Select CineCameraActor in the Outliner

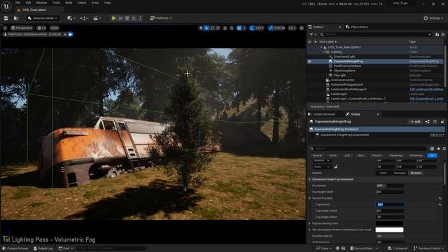pyautogui.click(x=342, y=80)
